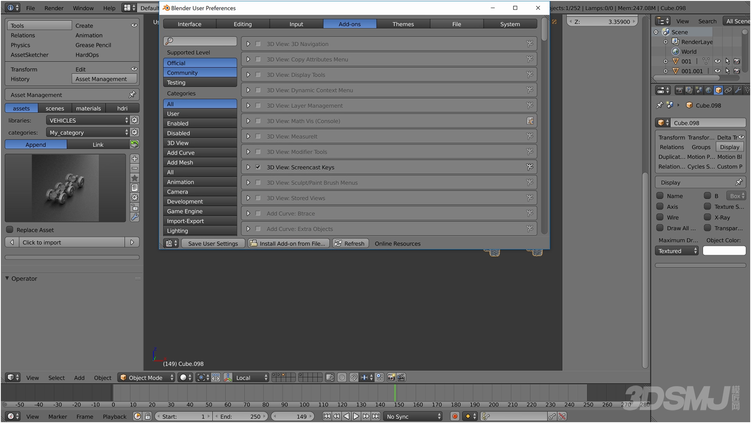
Task: Collapse the Operator panel
Action: click(x=7, y=278)
